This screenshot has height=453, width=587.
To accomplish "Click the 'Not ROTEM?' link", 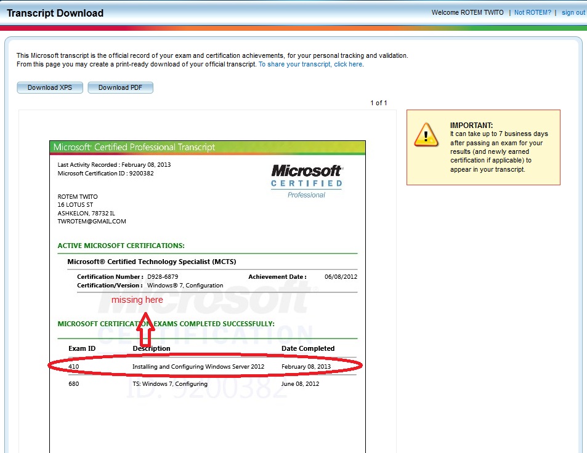I will tap(532, 12).
